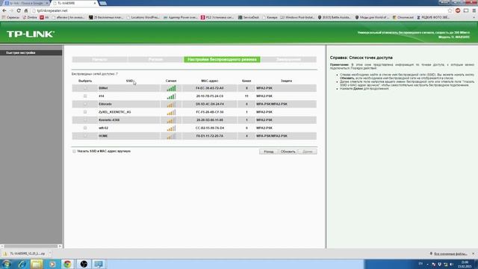478x269 pixels.
Task: Click the signal bars for the Eldorado network
Action: [x=171, y=105]
